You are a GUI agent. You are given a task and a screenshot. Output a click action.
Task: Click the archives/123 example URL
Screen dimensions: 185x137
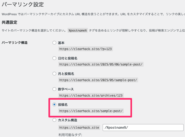tap(91, 95)
